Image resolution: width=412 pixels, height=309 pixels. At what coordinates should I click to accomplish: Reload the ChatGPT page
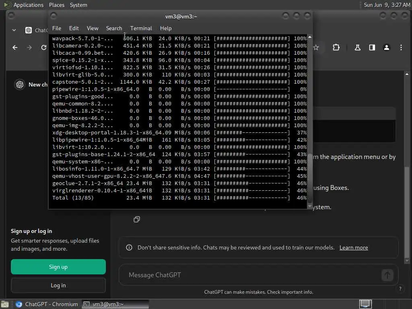click(43, 47)
